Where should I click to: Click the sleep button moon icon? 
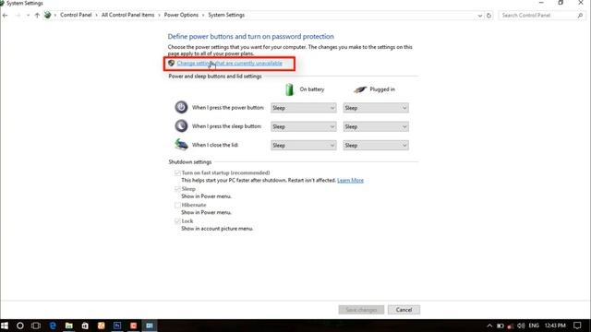(x=181, y=125)
